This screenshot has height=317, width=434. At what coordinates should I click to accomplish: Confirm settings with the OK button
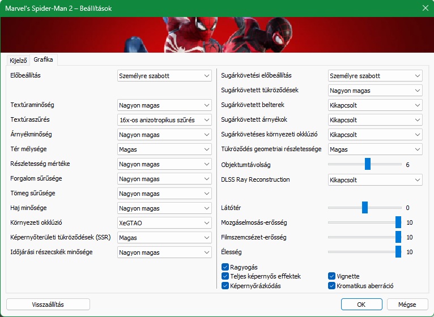[x=361, y=305]
